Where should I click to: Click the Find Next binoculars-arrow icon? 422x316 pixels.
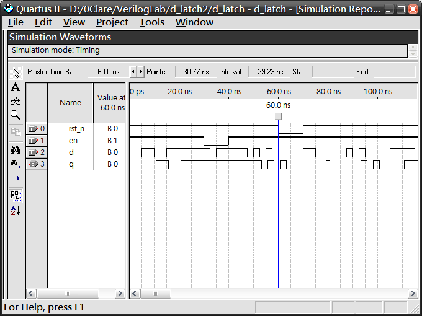16,164
